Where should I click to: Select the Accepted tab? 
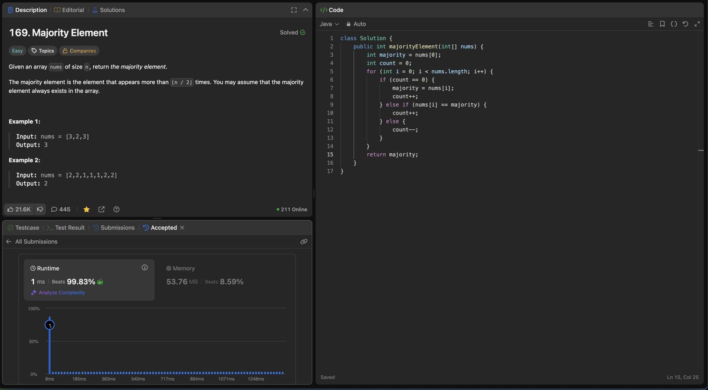tap(160, 228)
